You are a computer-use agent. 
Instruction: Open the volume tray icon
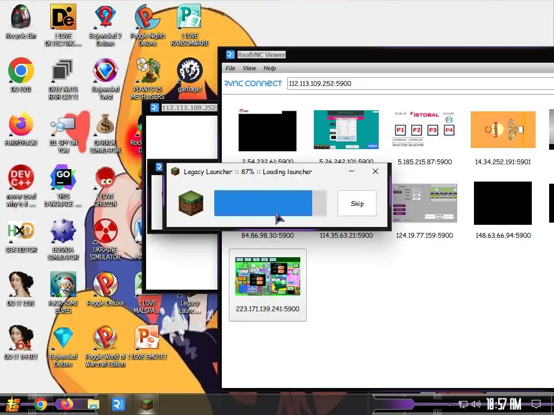click(x=476, y=404)
